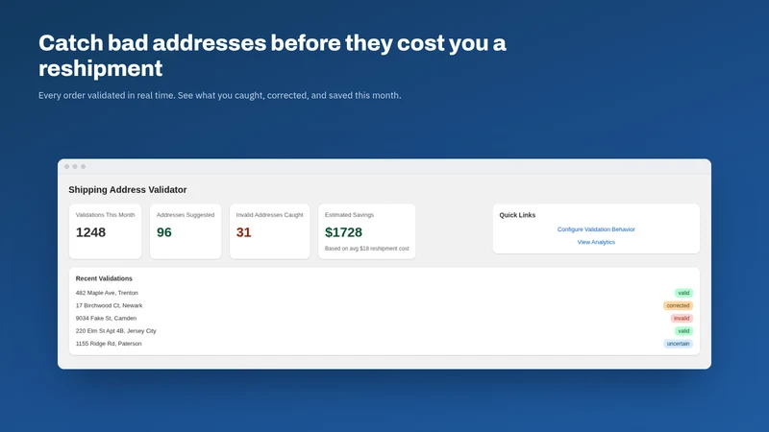This screenshot has height=432, width=769.
Task: Click the Shipping Address Validator title
Action: tap(128, 189)
